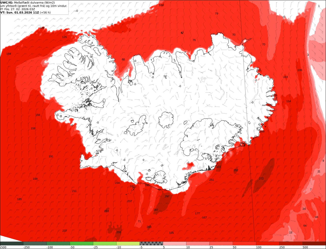Click the flux value 323 on the south coast
This screenshot has width=326, height=249.
[218, 167]
